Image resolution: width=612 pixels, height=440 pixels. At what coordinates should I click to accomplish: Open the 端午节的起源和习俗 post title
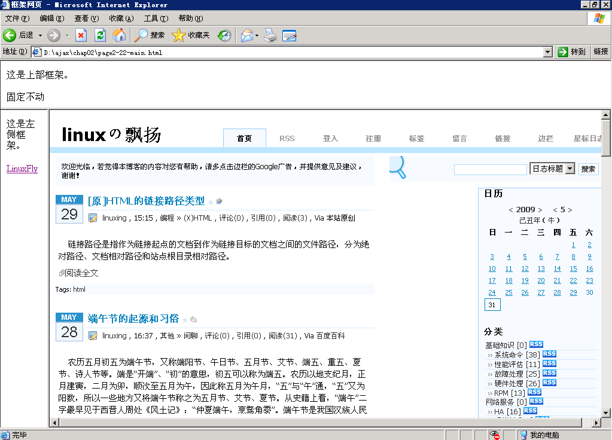click(133, 318)
